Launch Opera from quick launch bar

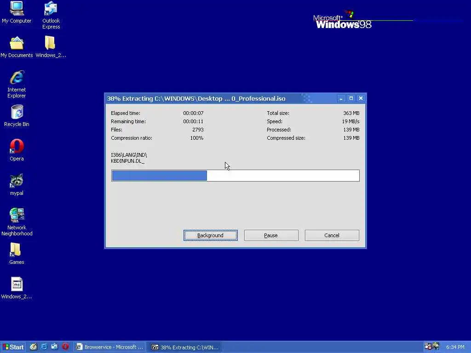point(65,347)
